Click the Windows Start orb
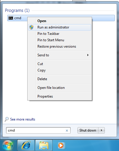Image resolution: width=119 pixels, height=151 pixels. (8, 145)
